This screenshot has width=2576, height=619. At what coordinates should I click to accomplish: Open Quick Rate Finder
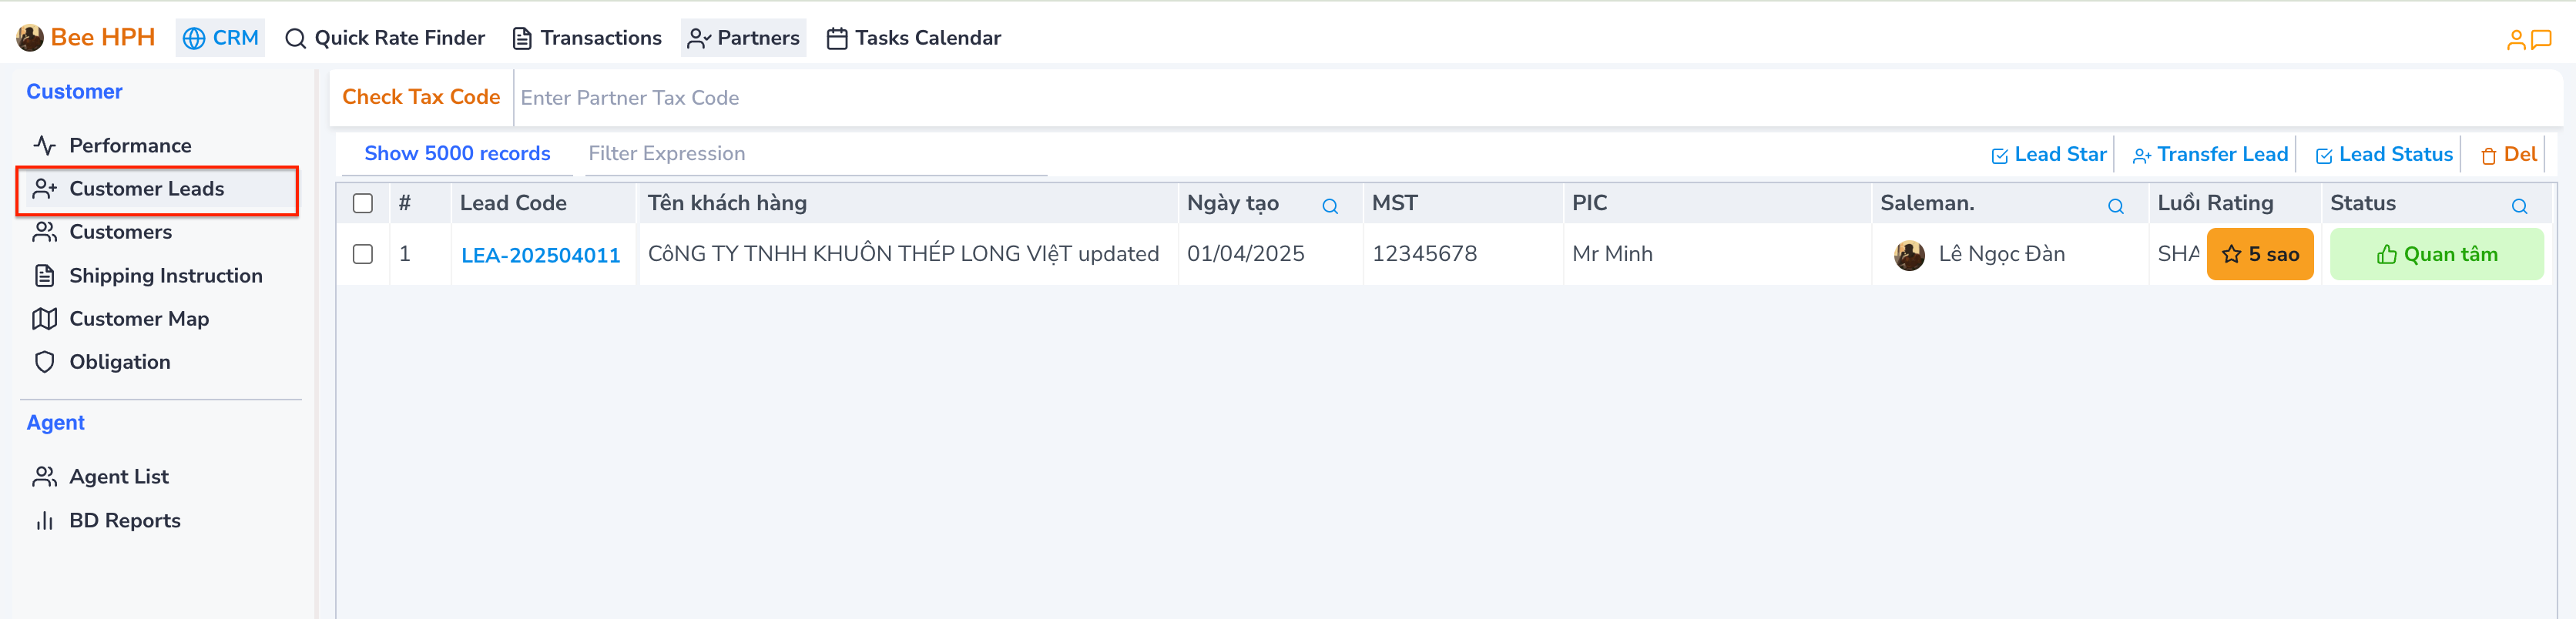[x=385, y=38]
